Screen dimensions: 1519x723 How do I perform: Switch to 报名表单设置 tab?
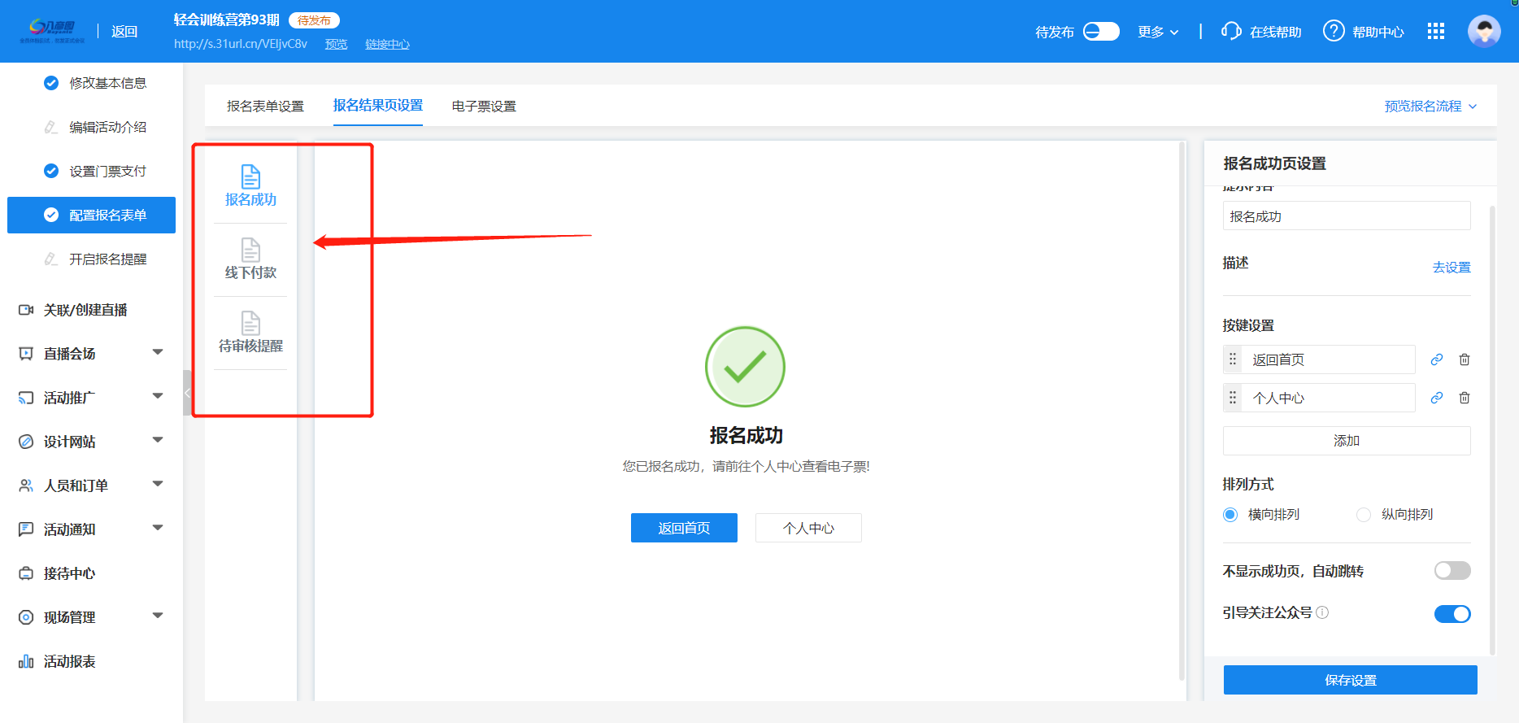pyautogui.click(x=265, y=107)
